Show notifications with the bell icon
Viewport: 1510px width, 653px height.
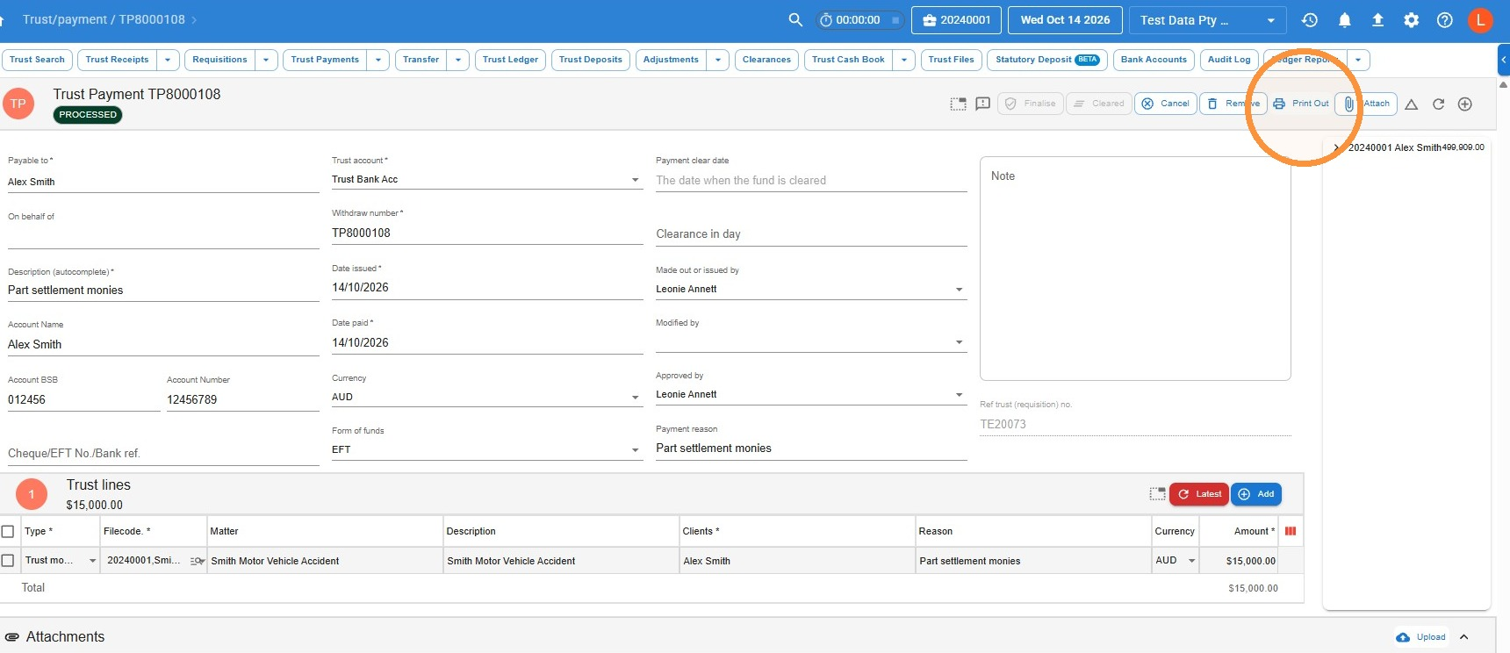(x=1344, y=19)
